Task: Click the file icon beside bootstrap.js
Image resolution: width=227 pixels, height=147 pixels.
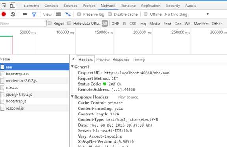Action: pyautogui.click(x=2, y=101)
